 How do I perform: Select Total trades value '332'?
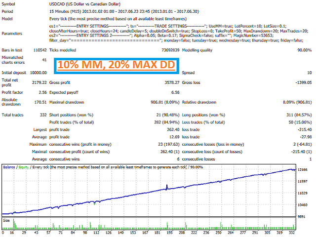(43, 115)
